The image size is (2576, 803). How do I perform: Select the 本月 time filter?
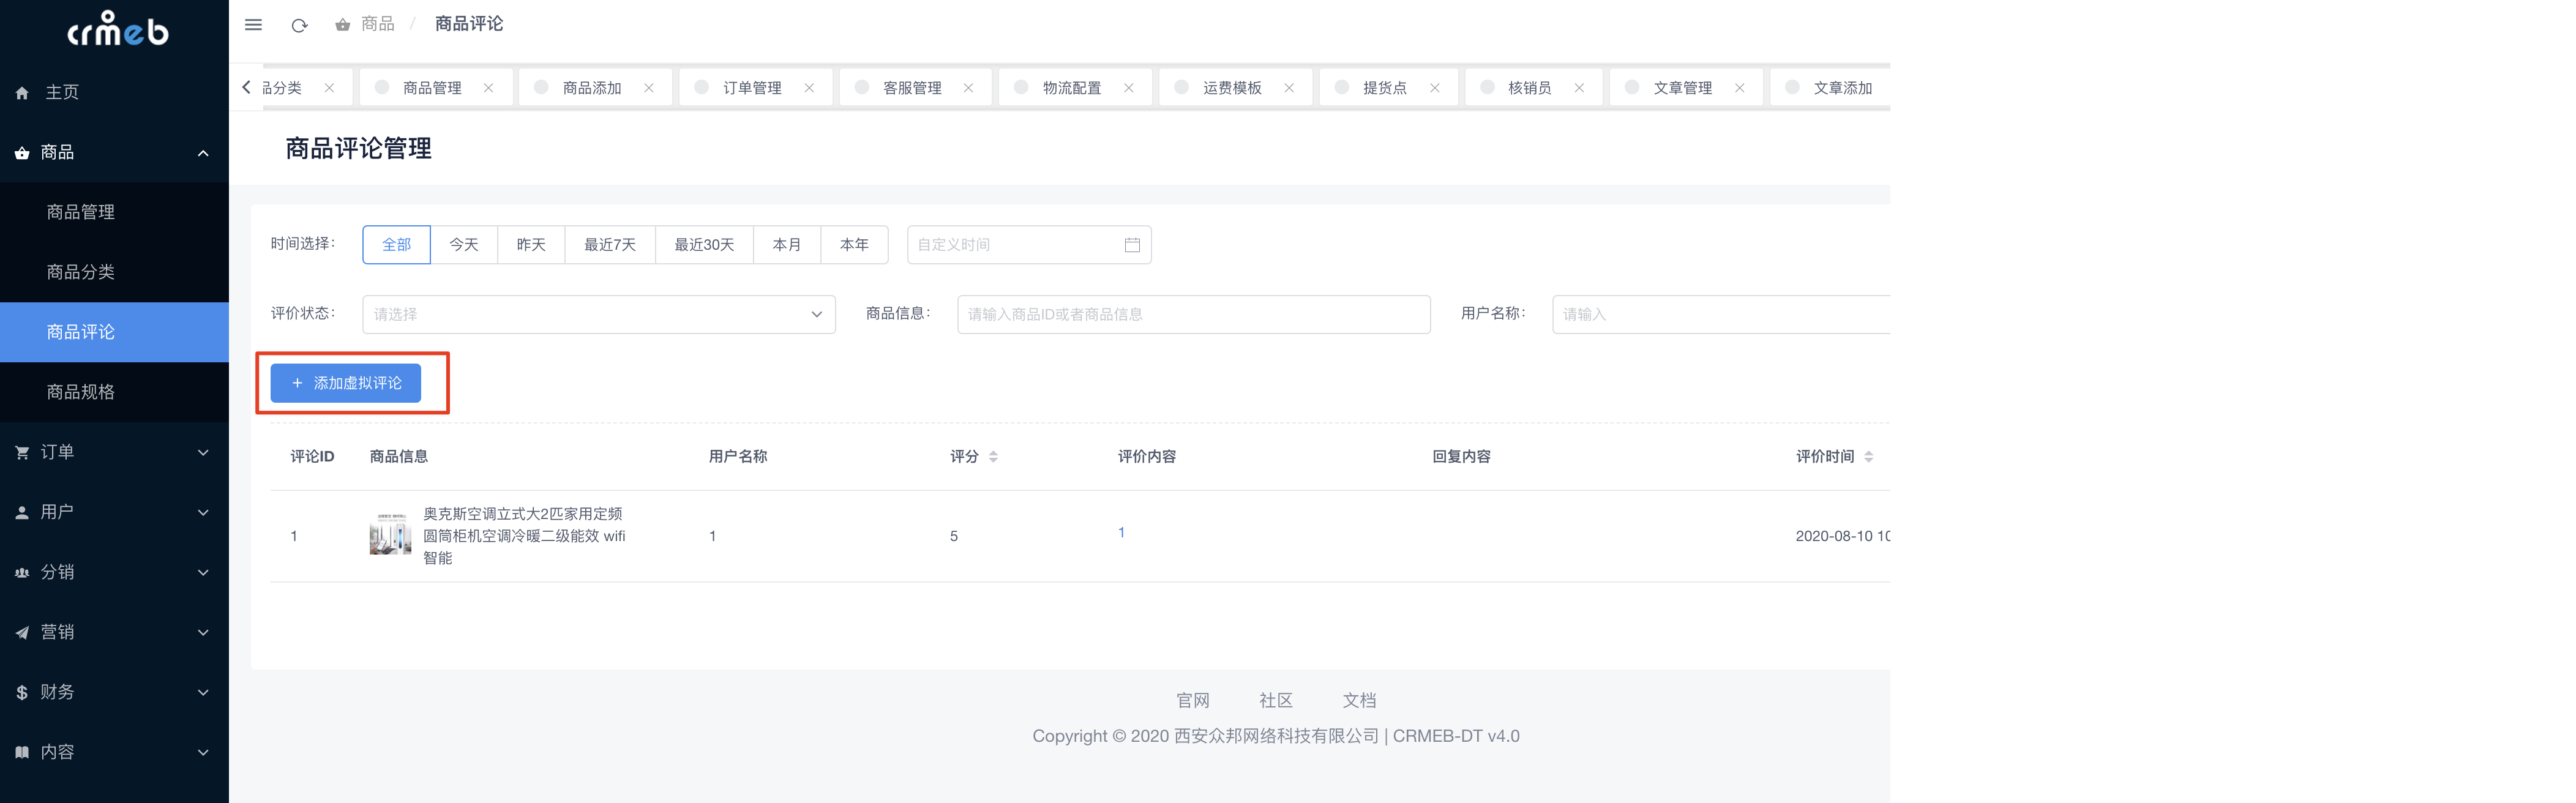[x=787, y=245]
